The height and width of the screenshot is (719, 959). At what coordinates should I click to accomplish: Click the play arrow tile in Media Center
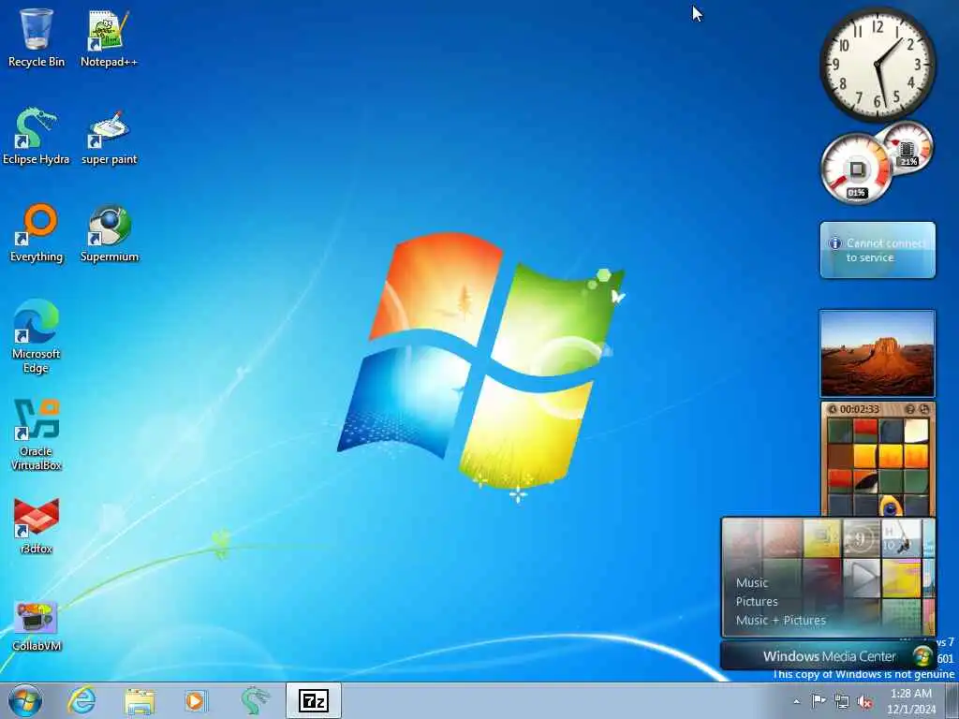coord(863,578)
